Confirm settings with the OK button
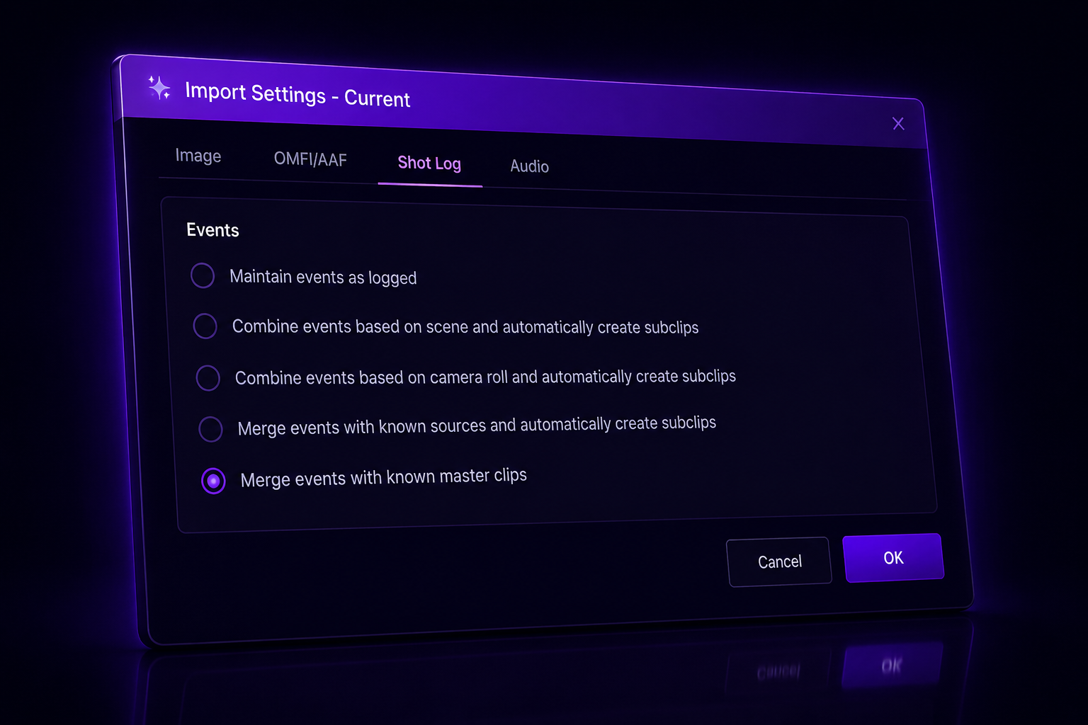The width and height of the screenshot is (1088, 725). pyautogui.click(x=893, y=558)
